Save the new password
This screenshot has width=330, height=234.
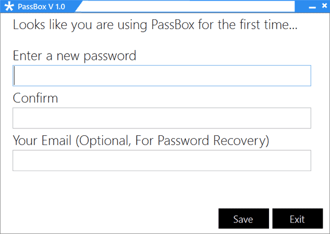243,218
